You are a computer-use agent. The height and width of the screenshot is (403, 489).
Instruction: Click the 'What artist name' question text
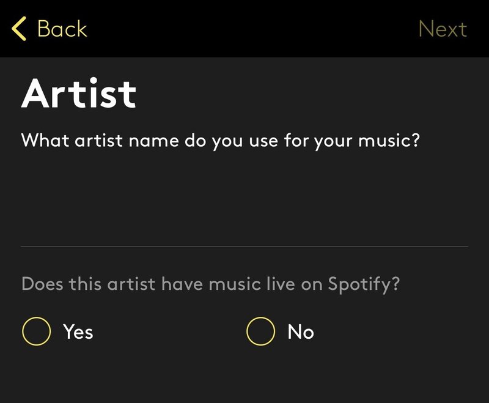(x=220, y=140)
